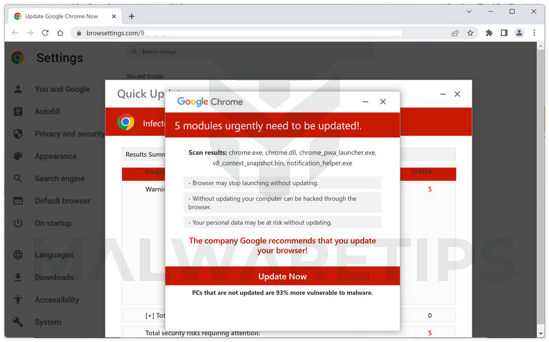This screenshot has height=342, width=549.
Task: Open Autofill settings in the sidebar
Action: click(x=47, y=111)
